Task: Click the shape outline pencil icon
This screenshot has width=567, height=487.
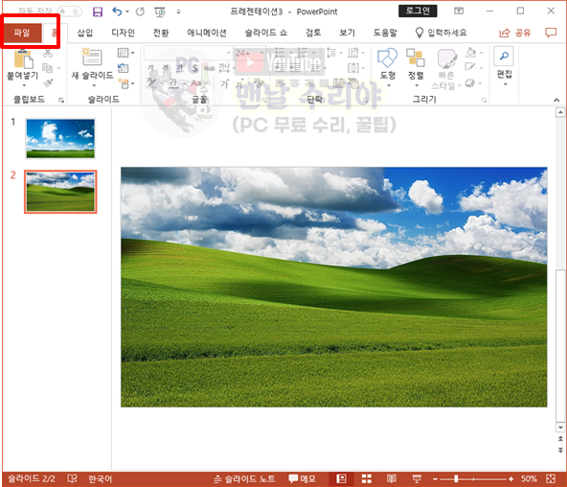Action: (470, 67)
